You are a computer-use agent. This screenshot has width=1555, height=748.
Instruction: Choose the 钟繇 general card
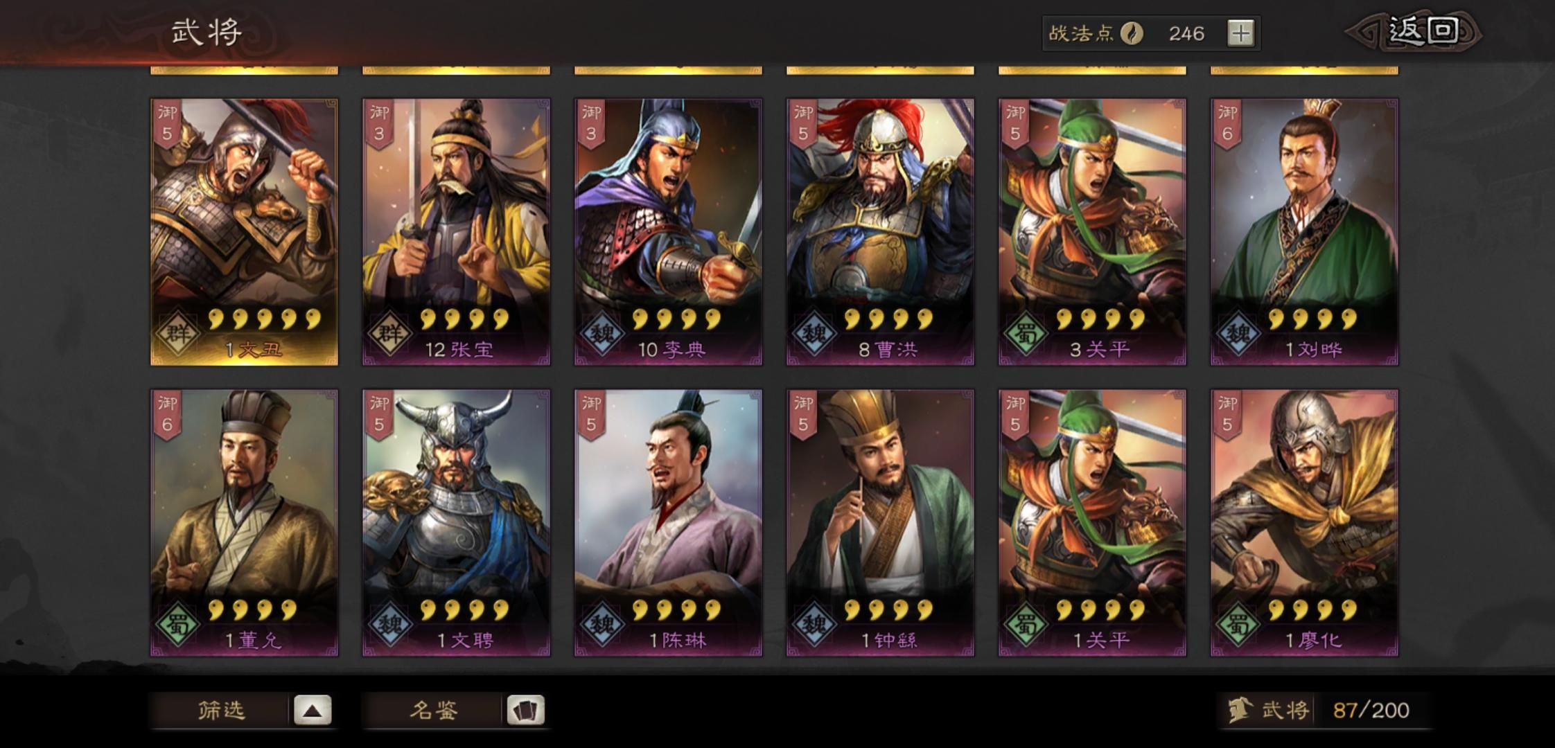coord(881,523)
